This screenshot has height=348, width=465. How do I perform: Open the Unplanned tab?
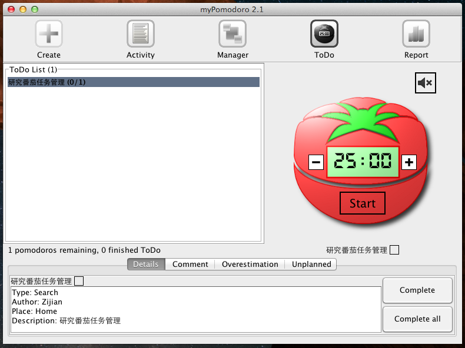coord(311,265)
